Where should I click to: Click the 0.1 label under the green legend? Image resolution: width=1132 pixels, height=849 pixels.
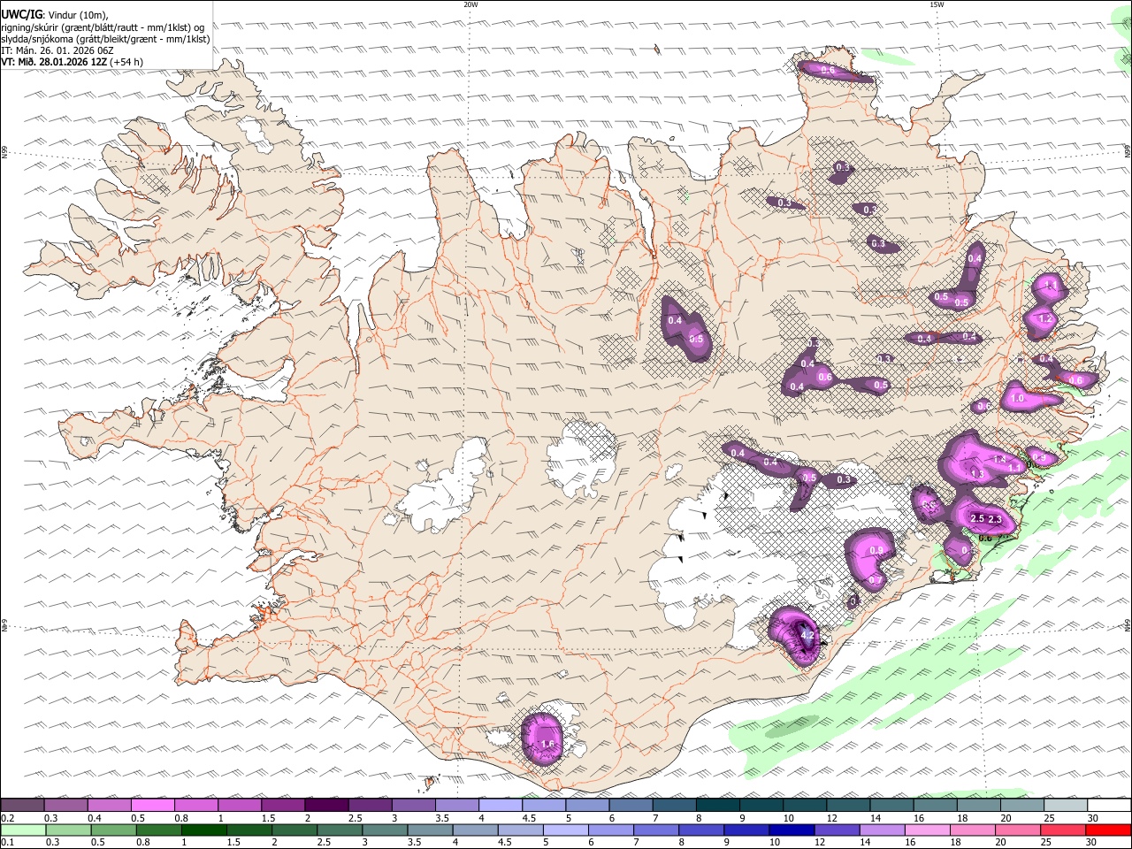pos(8,843)
